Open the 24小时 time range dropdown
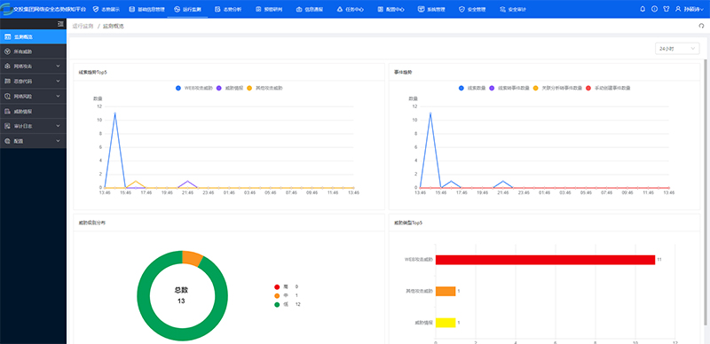710x344 pixels. pos(677,49)
